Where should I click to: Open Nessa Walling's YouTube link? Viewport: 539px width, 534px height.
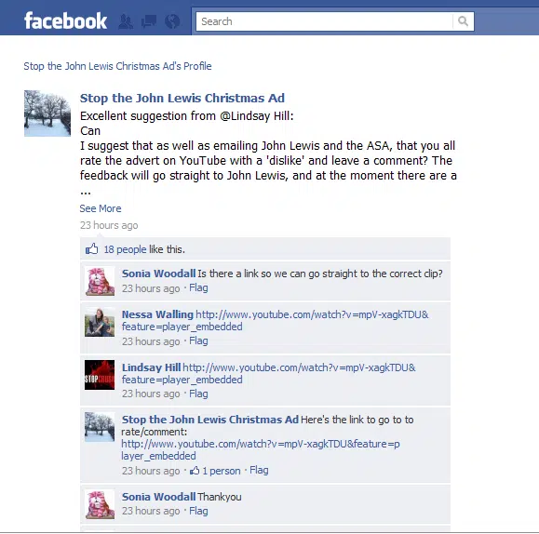pyautogui.click(x=275, y=320)
